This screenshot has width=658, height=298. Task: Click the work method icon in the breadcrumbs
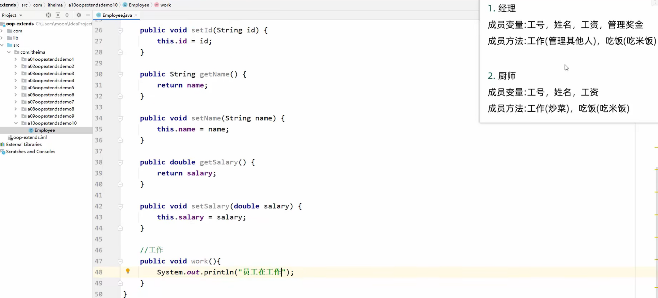157,5
